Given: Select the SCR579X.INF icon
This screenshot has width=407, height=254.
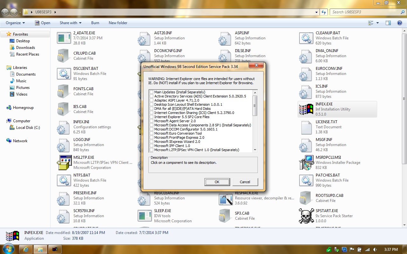Looking at the screenshot, I should coord(64,216).
